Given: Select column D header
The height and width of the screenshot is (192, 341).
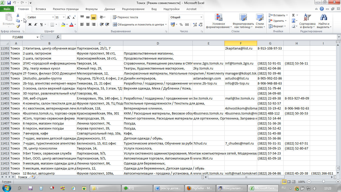Looking at the screenshot, I should 158,43.
